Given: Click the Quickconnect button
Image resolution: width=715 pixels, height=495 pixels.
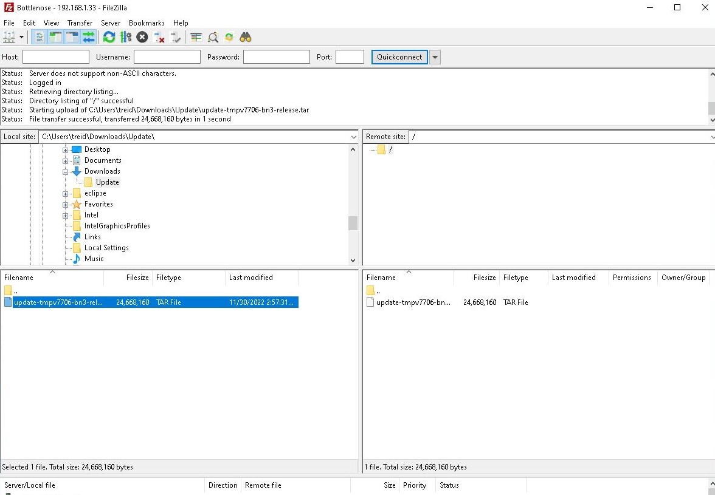Looking at the screenshot, I should [399, 57].
